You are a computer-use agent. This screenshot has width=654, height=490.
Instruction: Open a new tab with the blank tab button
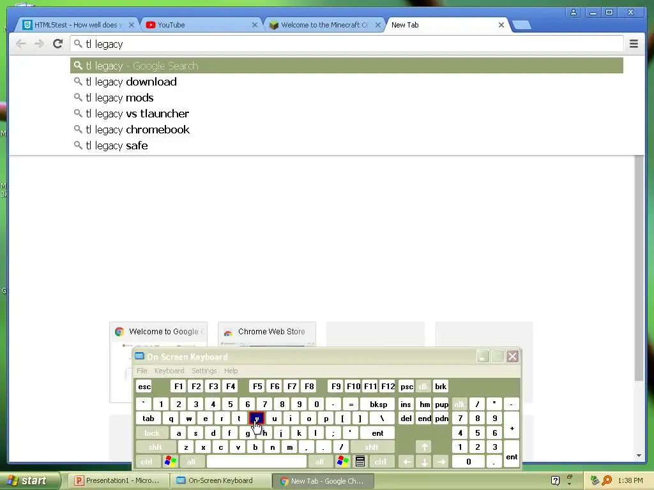point(521,25)
